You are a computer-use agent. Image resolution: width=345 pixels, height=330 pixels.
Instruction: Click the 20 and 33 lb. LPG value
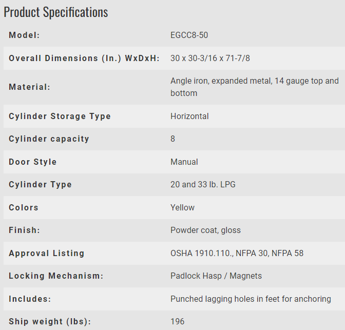coord(203,185)
